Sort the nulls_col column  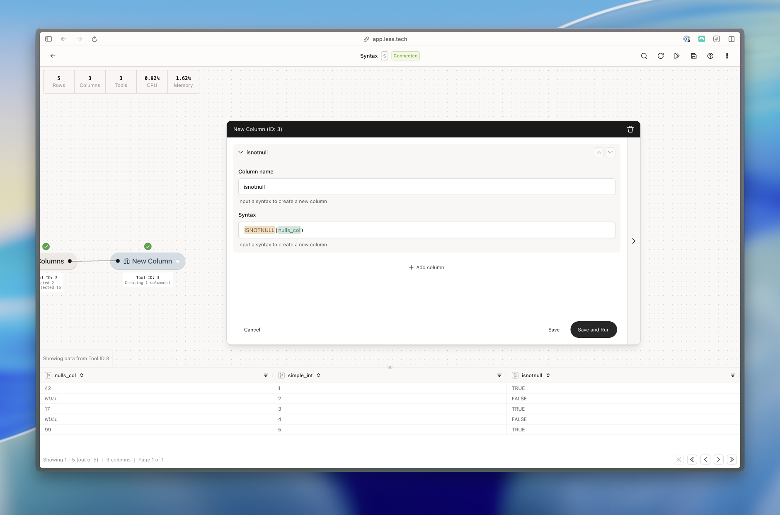pos(82,375)
